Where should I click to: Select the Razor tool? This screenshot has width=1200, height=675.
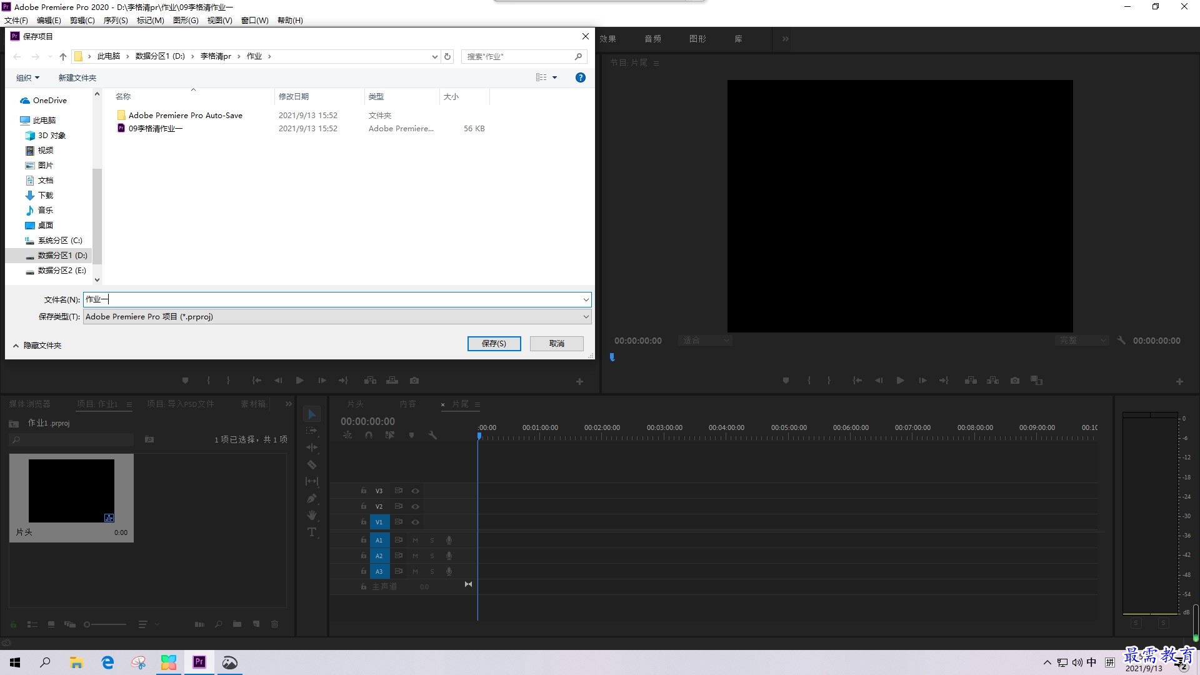point(312,465)
